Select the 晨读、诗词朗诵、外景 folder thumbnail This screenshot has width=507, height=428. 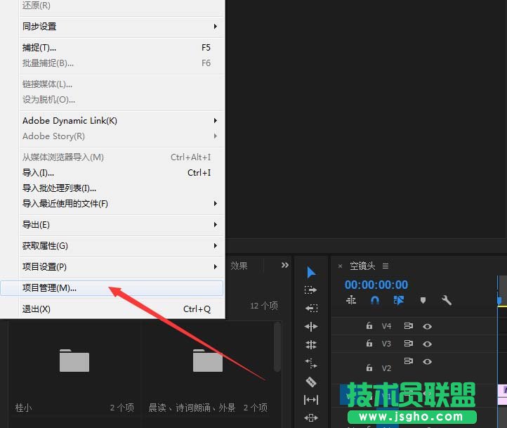tap(208, 360)
